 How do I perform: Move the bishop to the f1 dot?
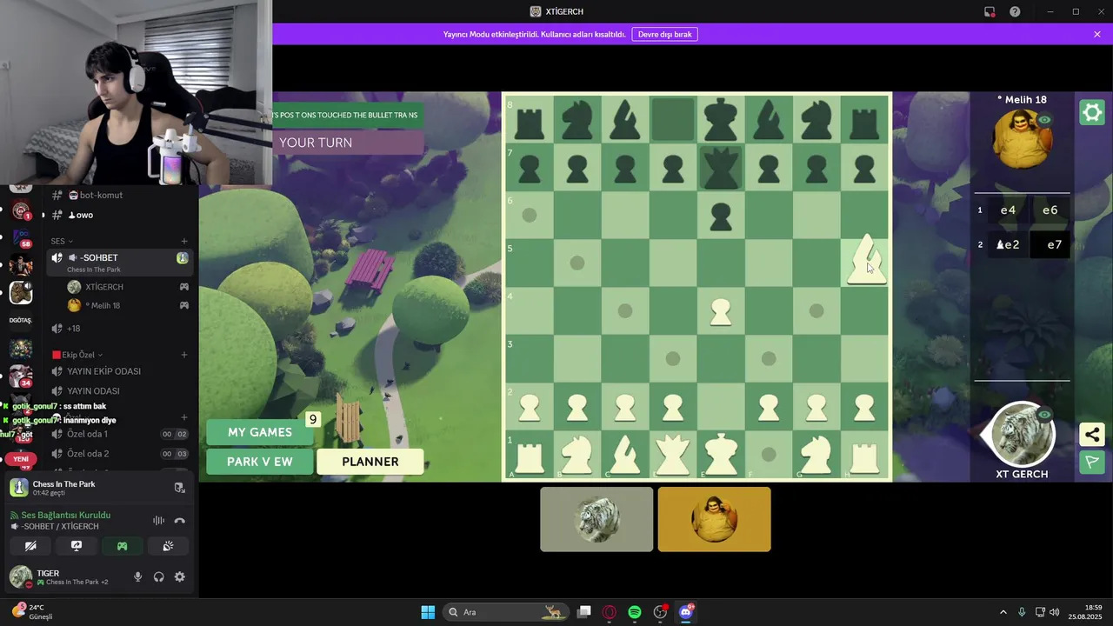768,454
